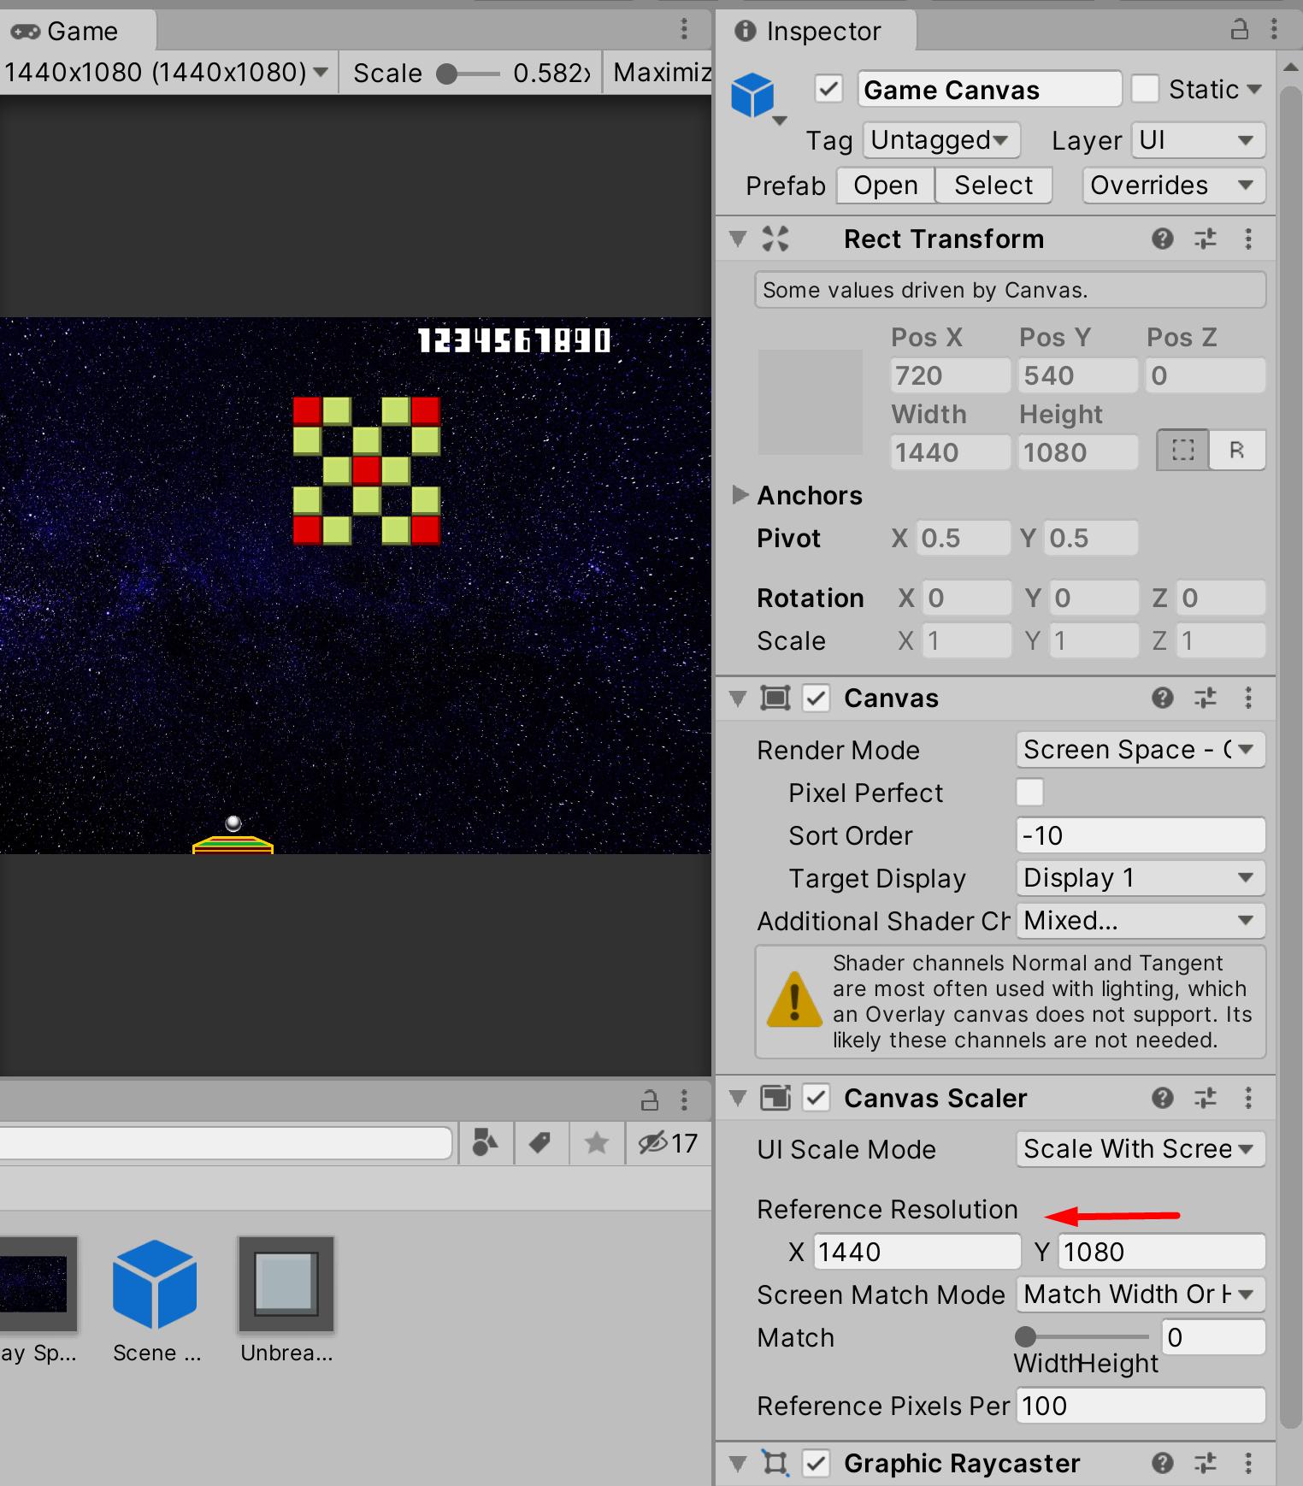Open the Tag Untagged dropdown
Screen dimensions: 1303x1486
coord(941,140)
